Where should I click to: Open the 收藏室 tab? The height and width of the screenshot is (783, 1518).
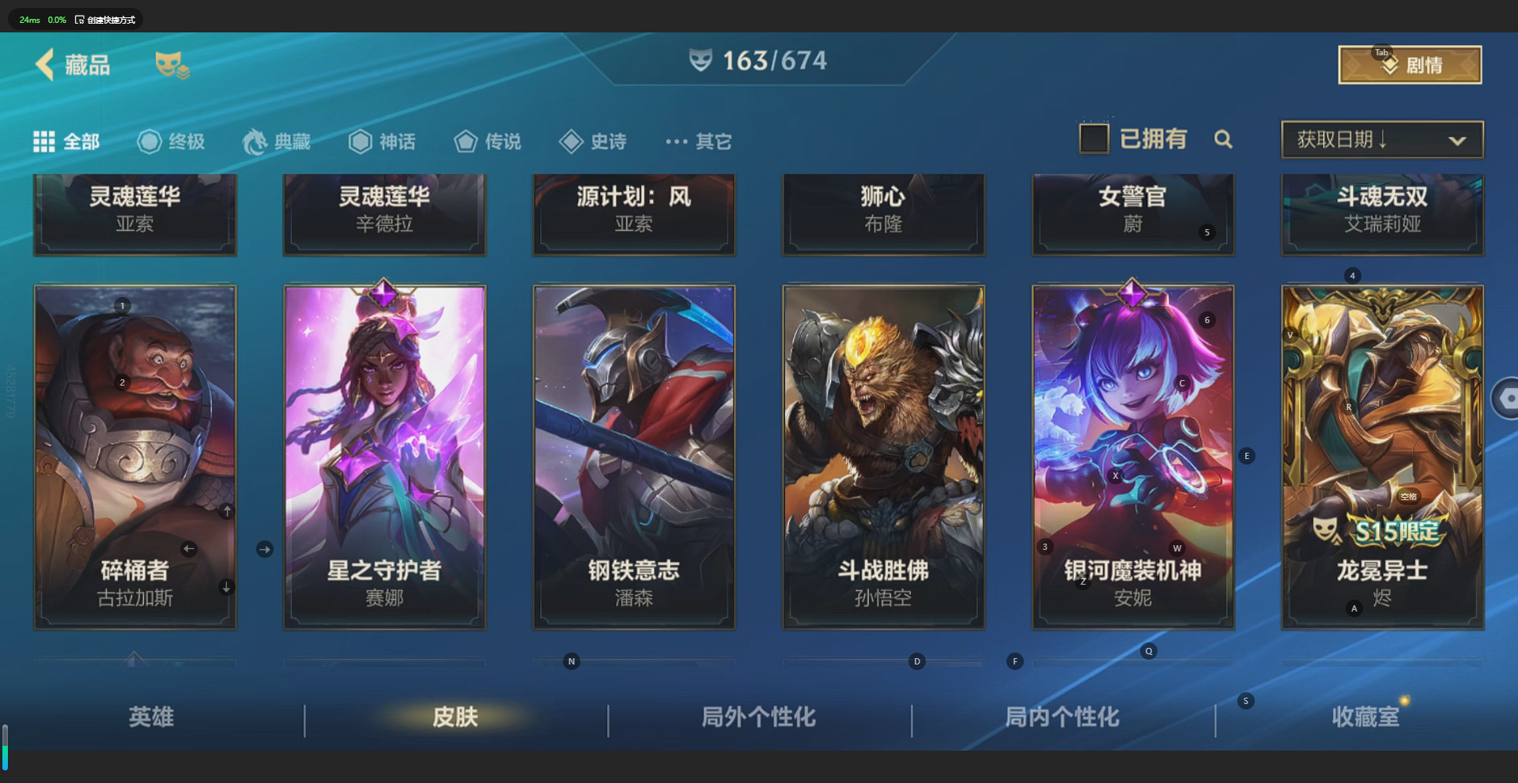1366,717
